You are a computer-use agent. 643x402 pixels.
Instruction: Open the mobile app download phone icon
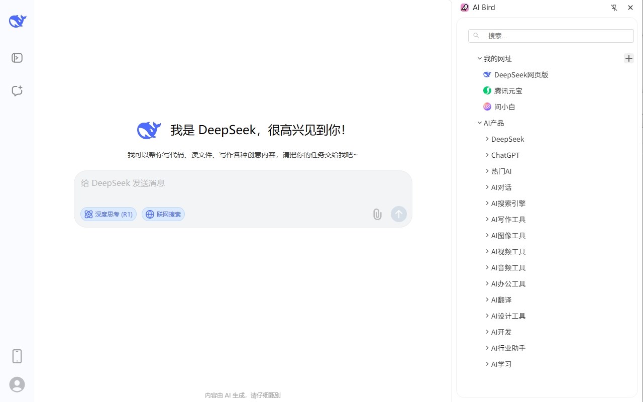17,356
